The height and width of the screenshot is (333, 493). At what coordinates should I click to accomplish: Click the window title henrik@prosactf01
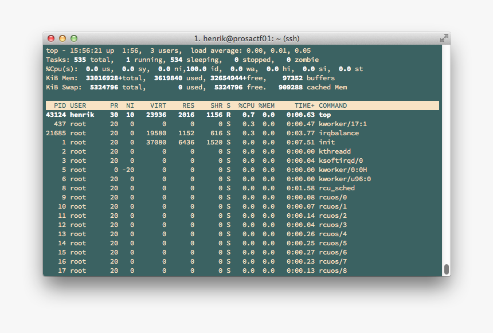coord(246,38)
